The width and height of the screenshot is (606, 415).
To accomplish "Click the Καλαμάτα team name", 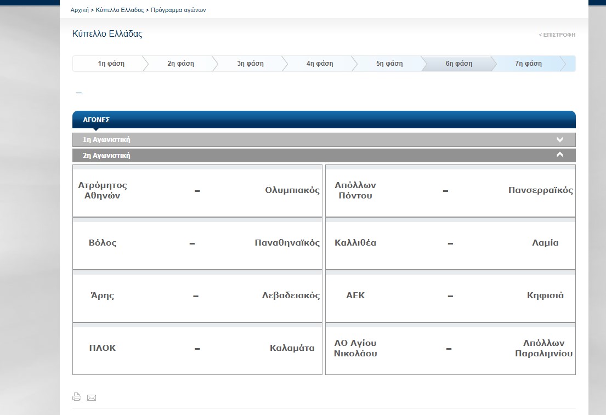I will click(292, 348).
